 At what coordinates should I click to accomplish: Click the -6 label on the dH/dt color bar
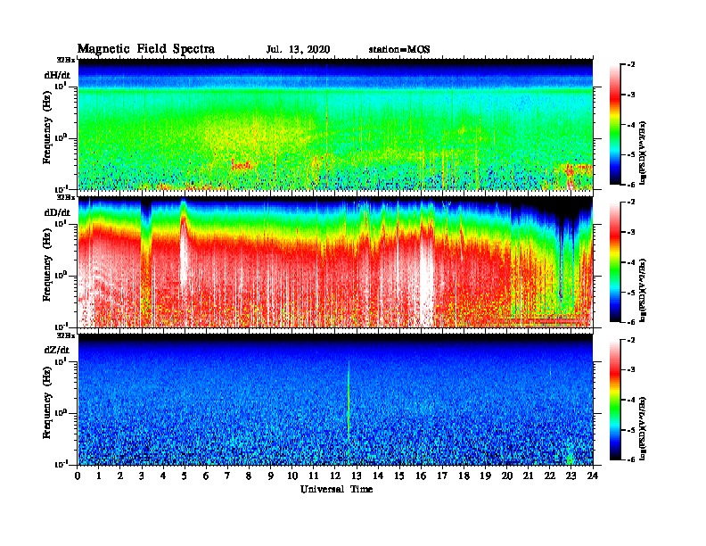click(x=631, y=185)
